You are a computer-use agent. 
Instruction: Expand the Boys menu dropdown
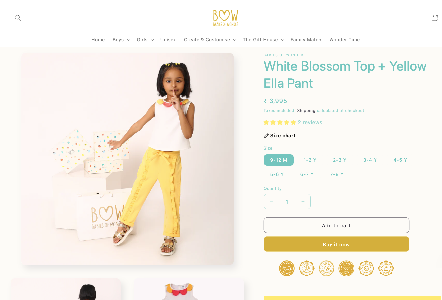(121, 40)
